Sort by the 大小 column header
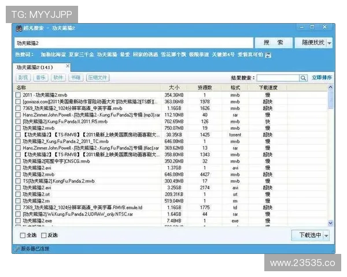Screen dimensions: 347x277 coord(174,88)
